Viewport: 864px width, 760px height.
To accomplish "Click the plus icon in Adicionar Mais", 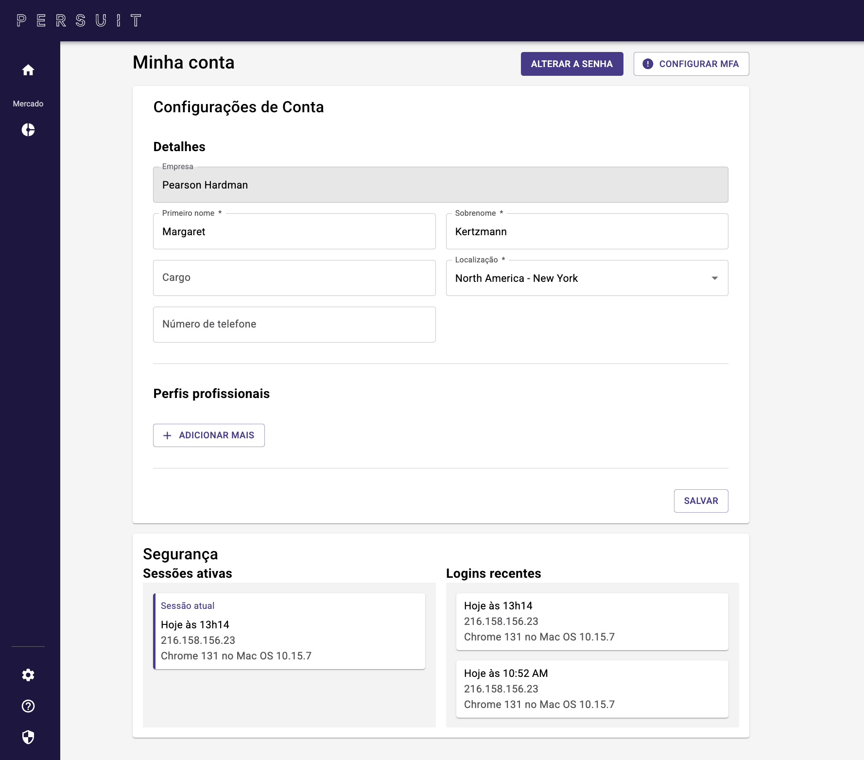I will coord(167,435).
